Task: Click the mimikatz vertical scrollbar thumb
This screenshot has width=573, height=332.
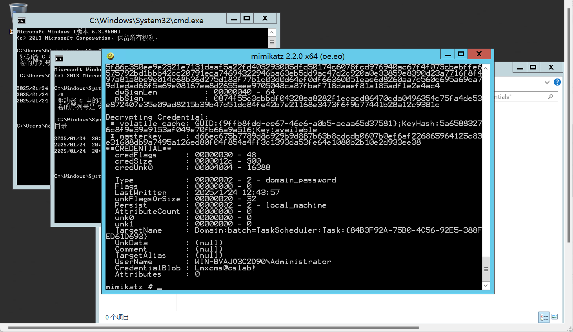Action: click(486, 269)
